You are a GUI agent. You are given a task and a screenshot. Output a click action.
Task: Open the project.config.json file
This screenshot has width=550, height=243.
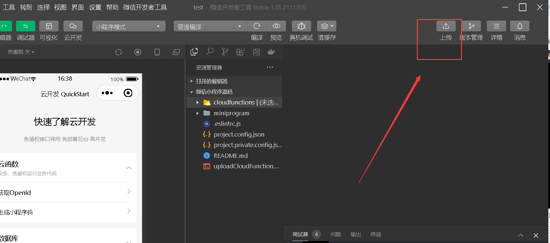coord(234,134)
